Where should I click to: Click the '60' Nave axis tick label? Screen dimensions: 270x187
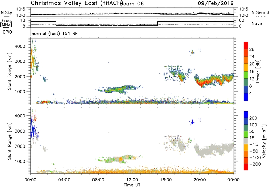[x=242, y=20]
